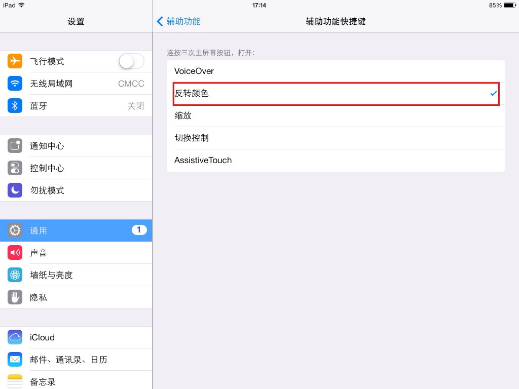Select 缩放 as triple-click shortcut
Viewport: 519px width, 389px height.
coord(336,116)
